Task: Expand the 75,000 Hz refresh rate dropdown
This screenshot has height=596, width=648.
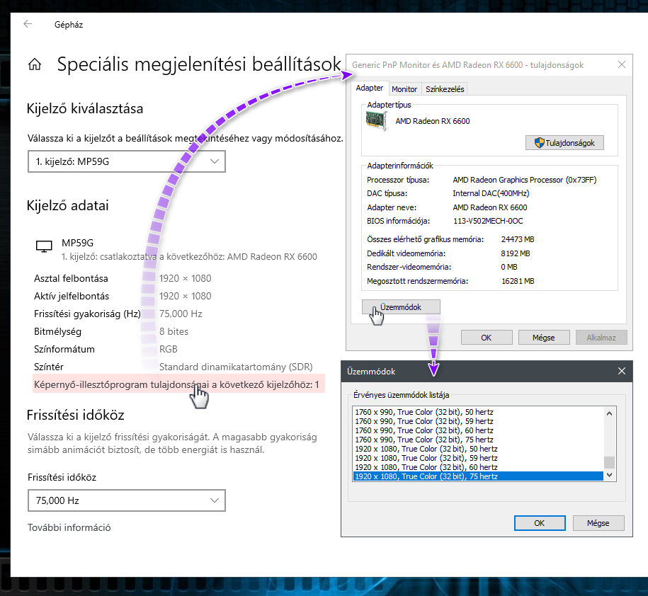Action: [x=127, y=500]
